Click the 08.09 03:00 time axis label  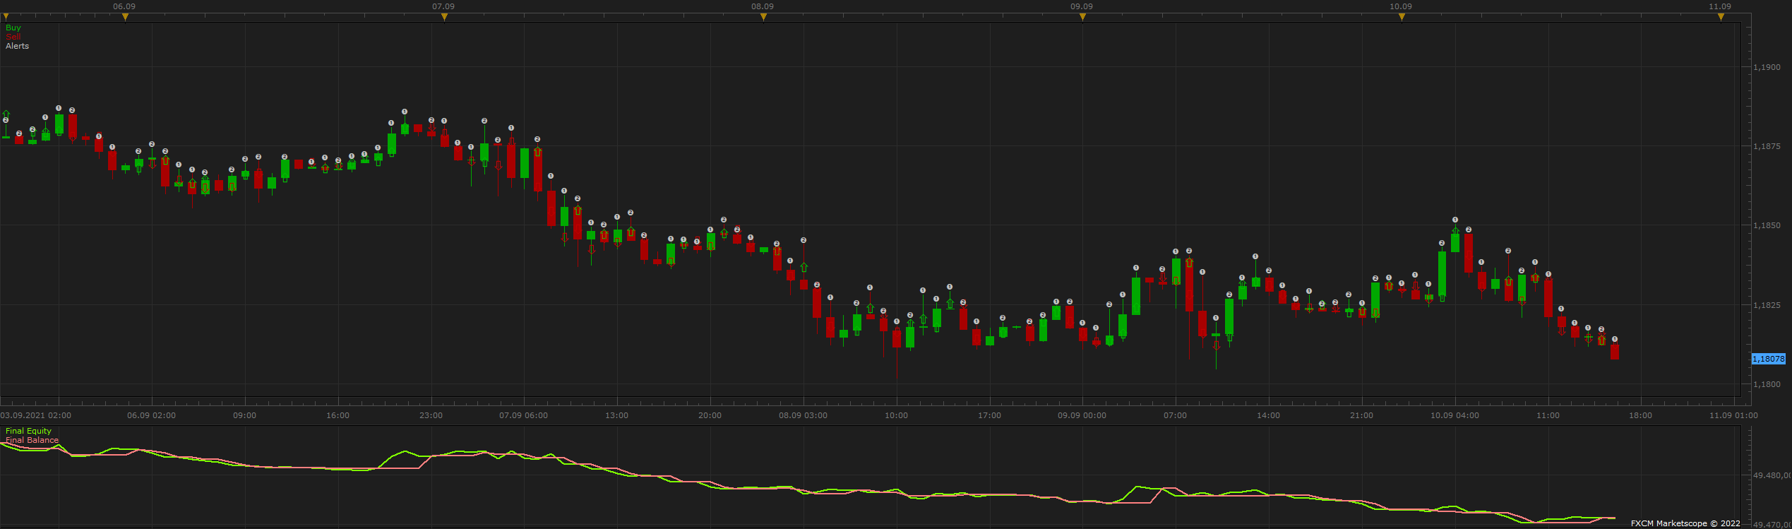[x=803, y=415]
